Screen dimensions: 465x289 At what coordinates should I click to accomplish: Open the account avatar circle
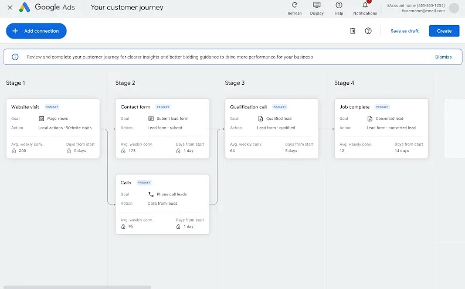[x=454, y=8]
